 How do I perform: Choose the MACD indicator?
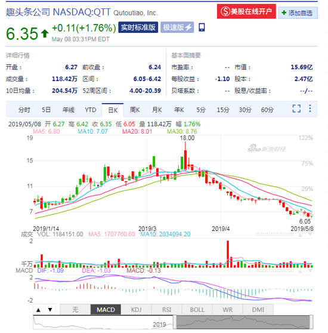106,310
